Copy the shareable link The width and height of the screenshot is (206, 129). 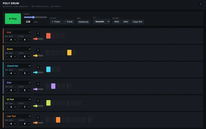pos(137,22)
